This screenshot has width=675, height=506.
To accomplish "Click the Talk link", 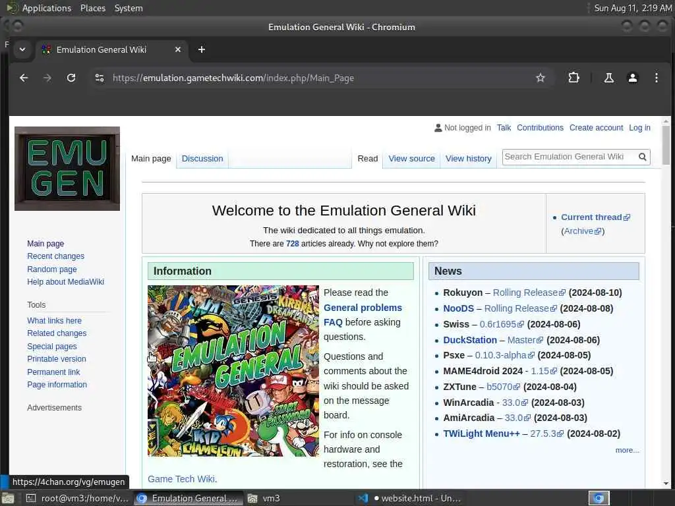I will 504,127.
